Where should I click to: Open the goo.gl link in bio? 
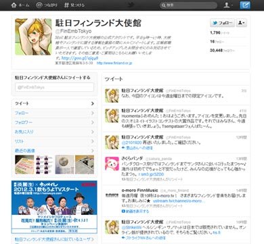coord(80,58)
